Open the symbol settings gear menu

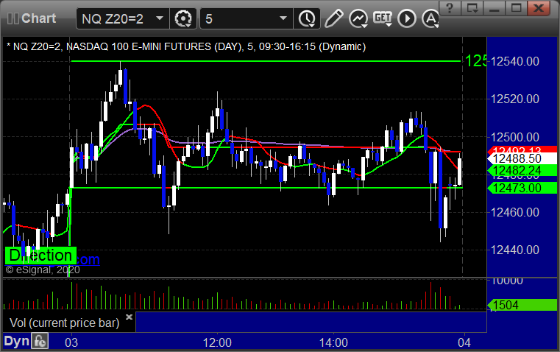pos(182,18)
